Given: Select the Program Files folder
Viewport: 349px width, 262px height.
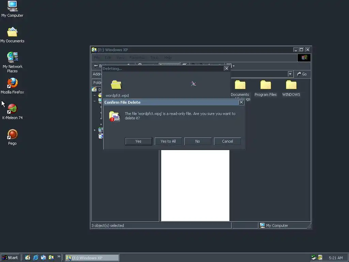Looking at the screenshot, I should pos(265,88).
